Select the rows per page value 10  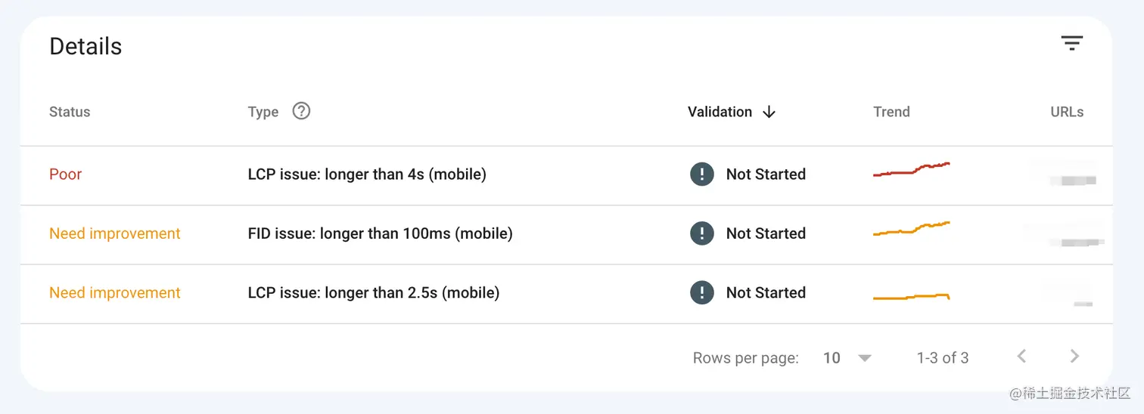point(832,358)
